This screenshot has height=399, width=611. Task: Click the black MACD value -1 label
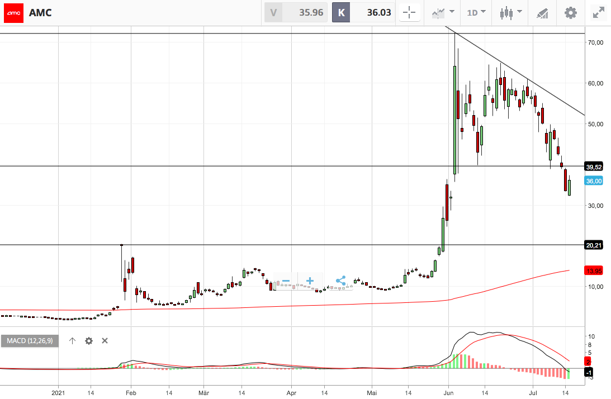click(x=589, y=373)
